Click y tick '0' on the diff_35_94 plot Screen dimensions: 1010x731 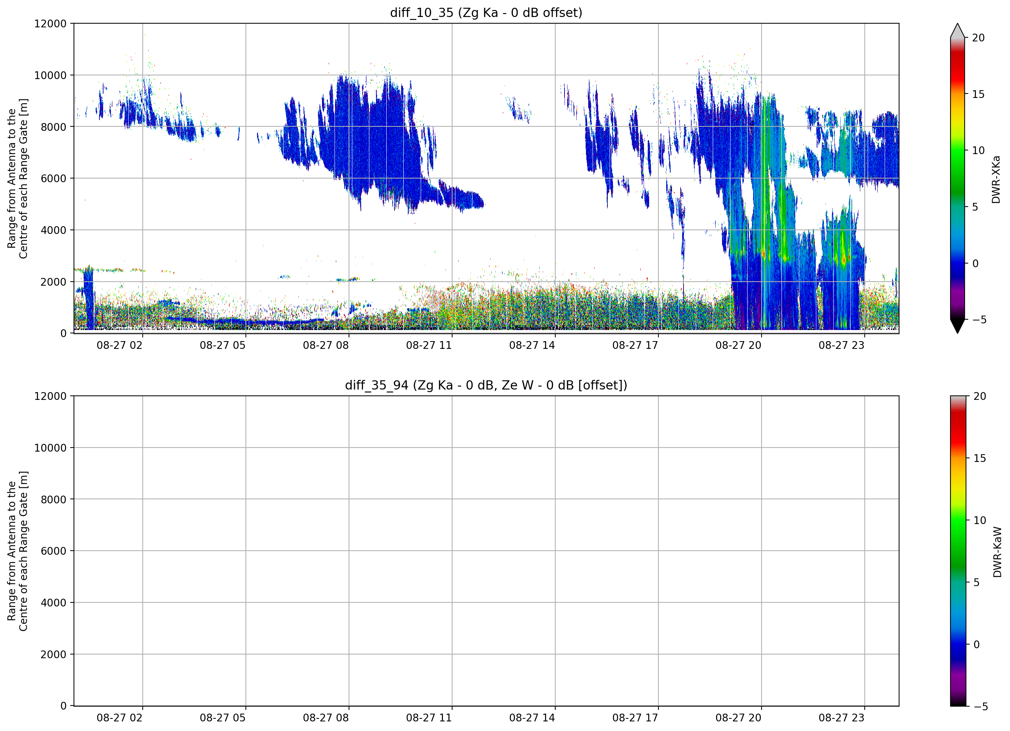click(x=64, y=706)
